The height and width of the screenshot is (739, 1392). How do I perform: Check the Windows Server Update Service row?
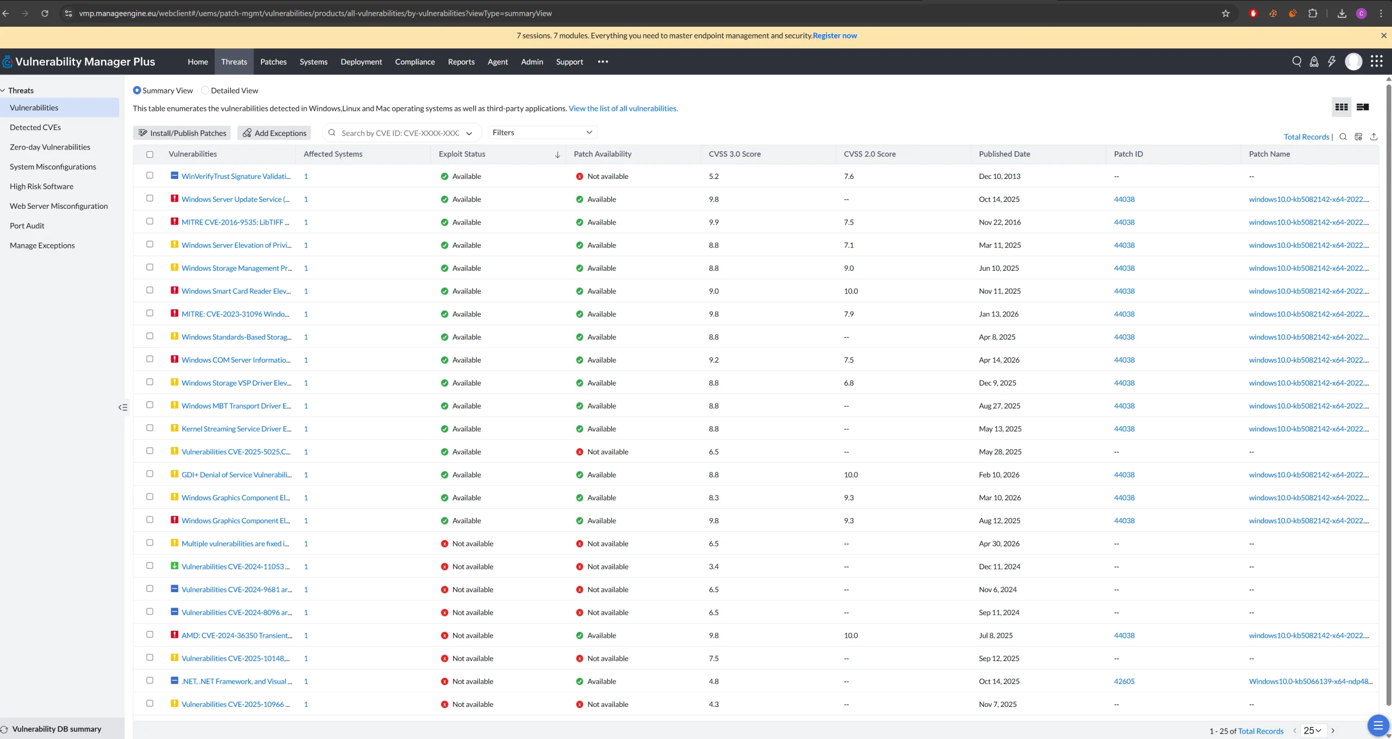[150, 198]
